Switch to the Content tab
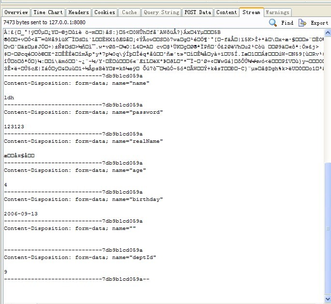331x304 pixels. click(226, 12)
